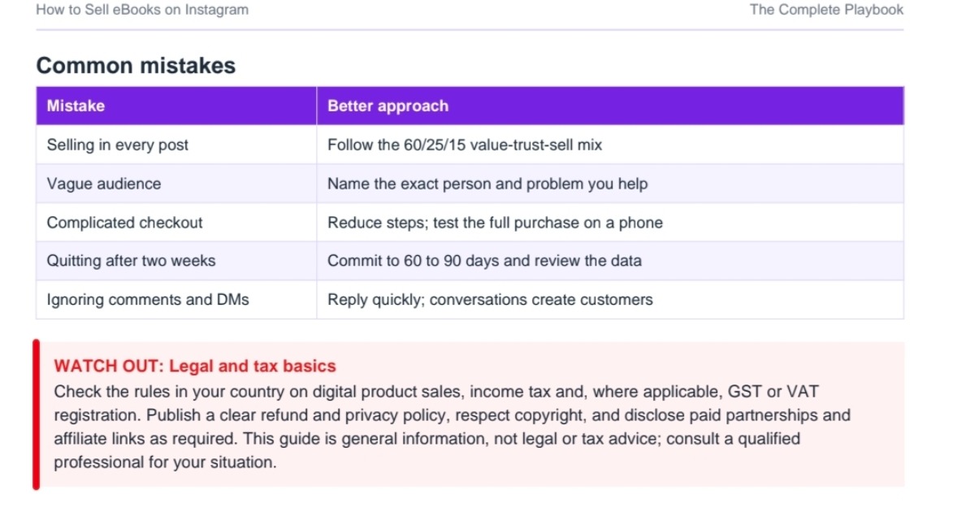Click the 60/25/15 value-trust-sell mix cell

[610, 145]
